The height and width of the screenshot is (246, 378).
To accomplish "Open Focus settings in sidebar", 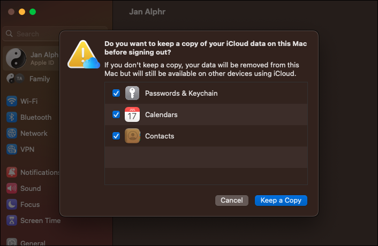I will pyautogui.click(x=30, y=204).
